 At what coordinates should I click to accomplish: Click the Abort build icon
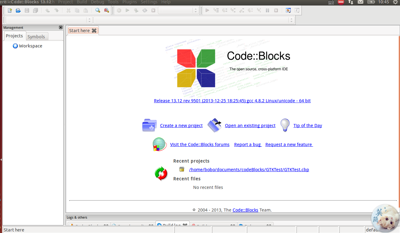[x=153, y=10]
